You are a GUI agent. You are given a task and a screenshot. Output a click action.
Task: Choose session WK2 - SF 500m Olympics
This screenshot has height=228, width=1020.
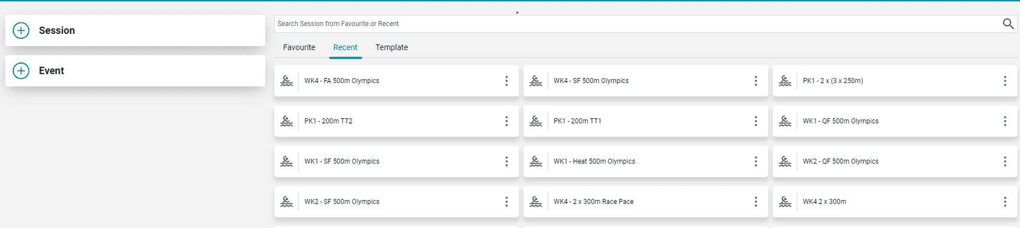[x=396, y=202]
